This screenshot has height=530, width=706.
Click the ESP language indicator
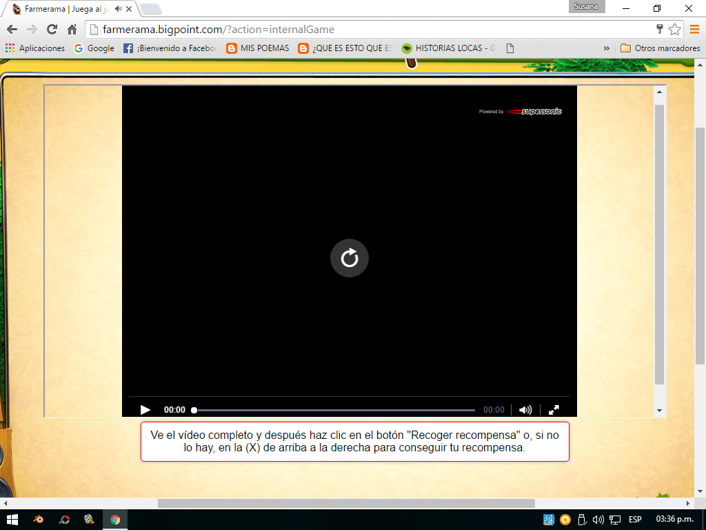click(x=635, y=520)
